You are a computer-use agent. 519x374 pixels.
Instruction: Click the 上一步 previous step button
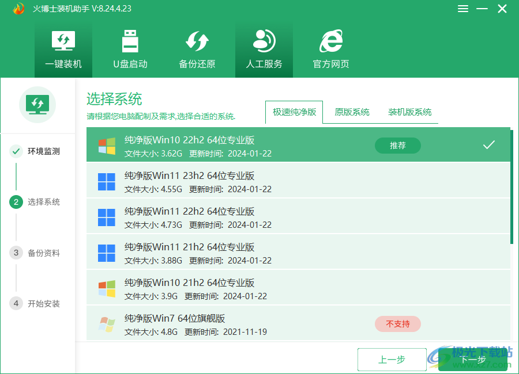[392, 359]
